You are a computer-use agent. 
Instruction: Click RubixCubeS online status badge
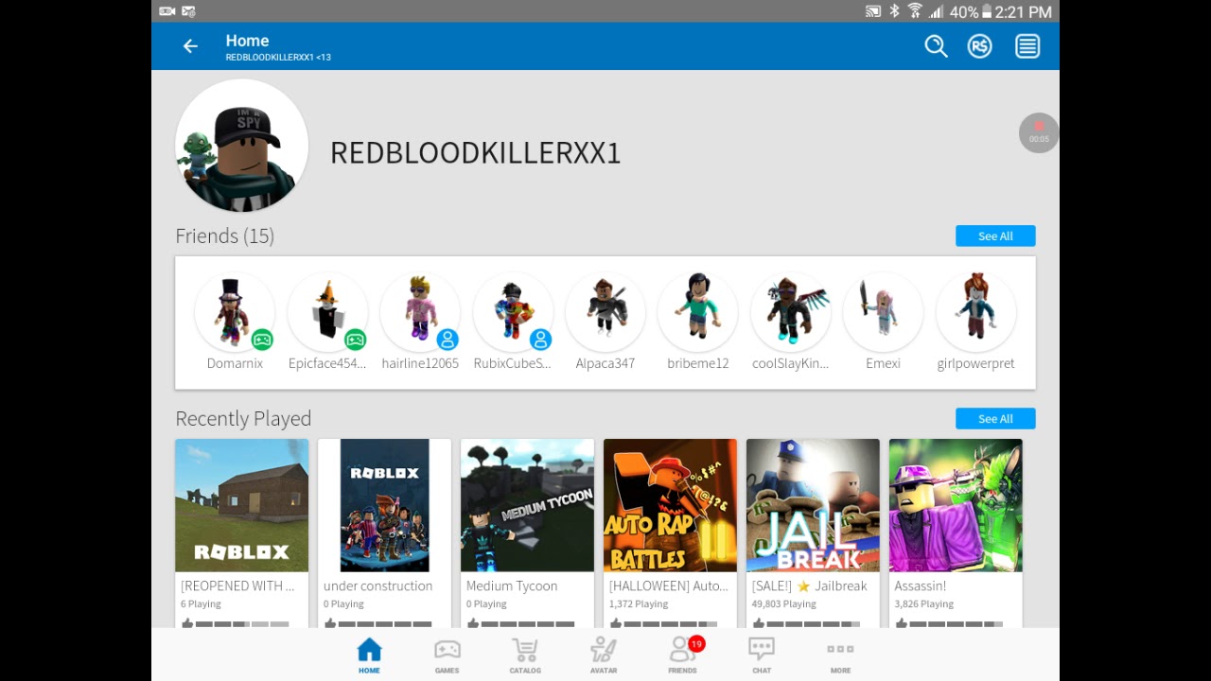540,340
